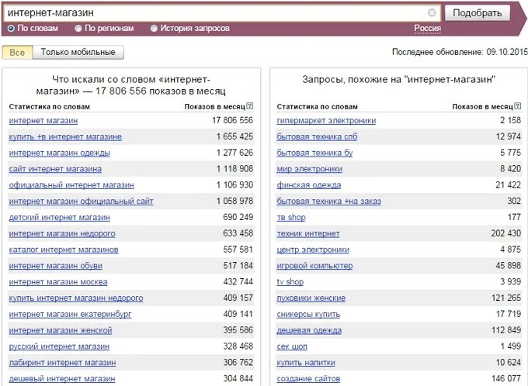Open 'бытовая техника бу' link
Screen dimensions: 528x386
(314, 153)
